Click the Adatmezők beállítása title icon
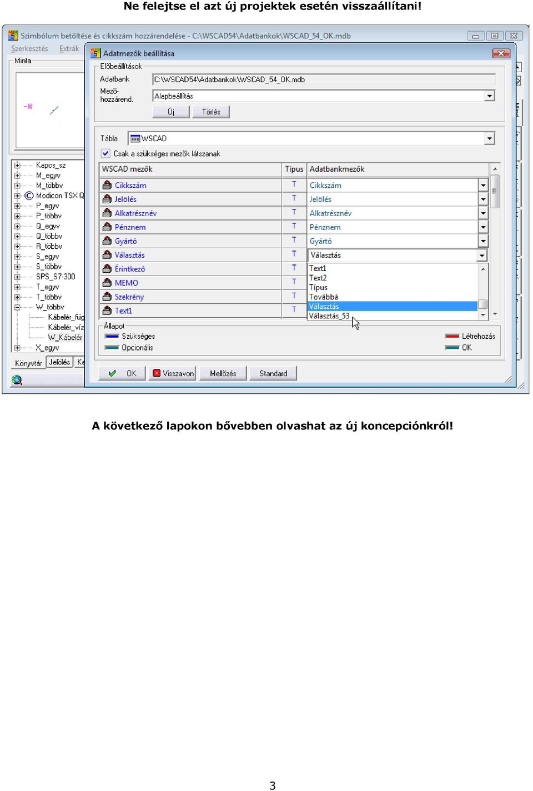This screenshot has width=533, height=791. 95,53
